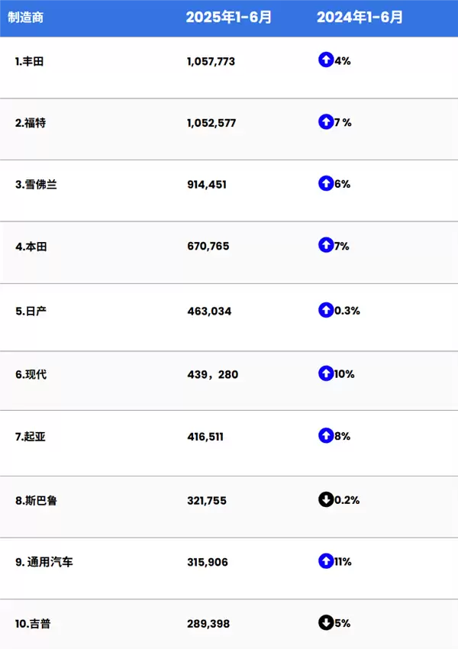458x649 pixels.
Task: Click the up arrow next to 现代 10%
Action: click(x=326, y=373)
